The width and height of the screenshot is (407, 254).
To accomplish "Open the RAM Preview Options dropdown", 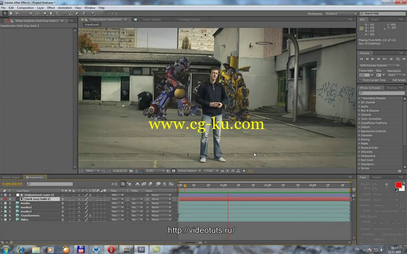I will pyautogui.click(x=379, y=66).
